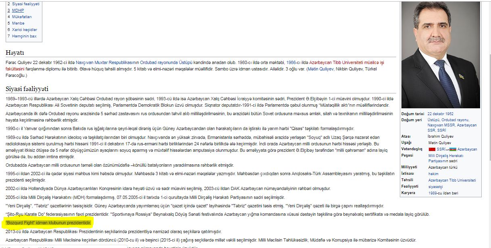491x248 pixels.
Task: Jump to contents entry 2 Siyasi fəaliyyəti
Action: point(23,4)
